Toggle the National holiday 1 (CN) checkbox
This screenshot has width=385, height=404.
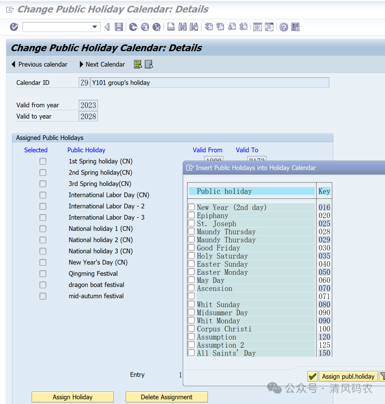click(x=43, y=229)
